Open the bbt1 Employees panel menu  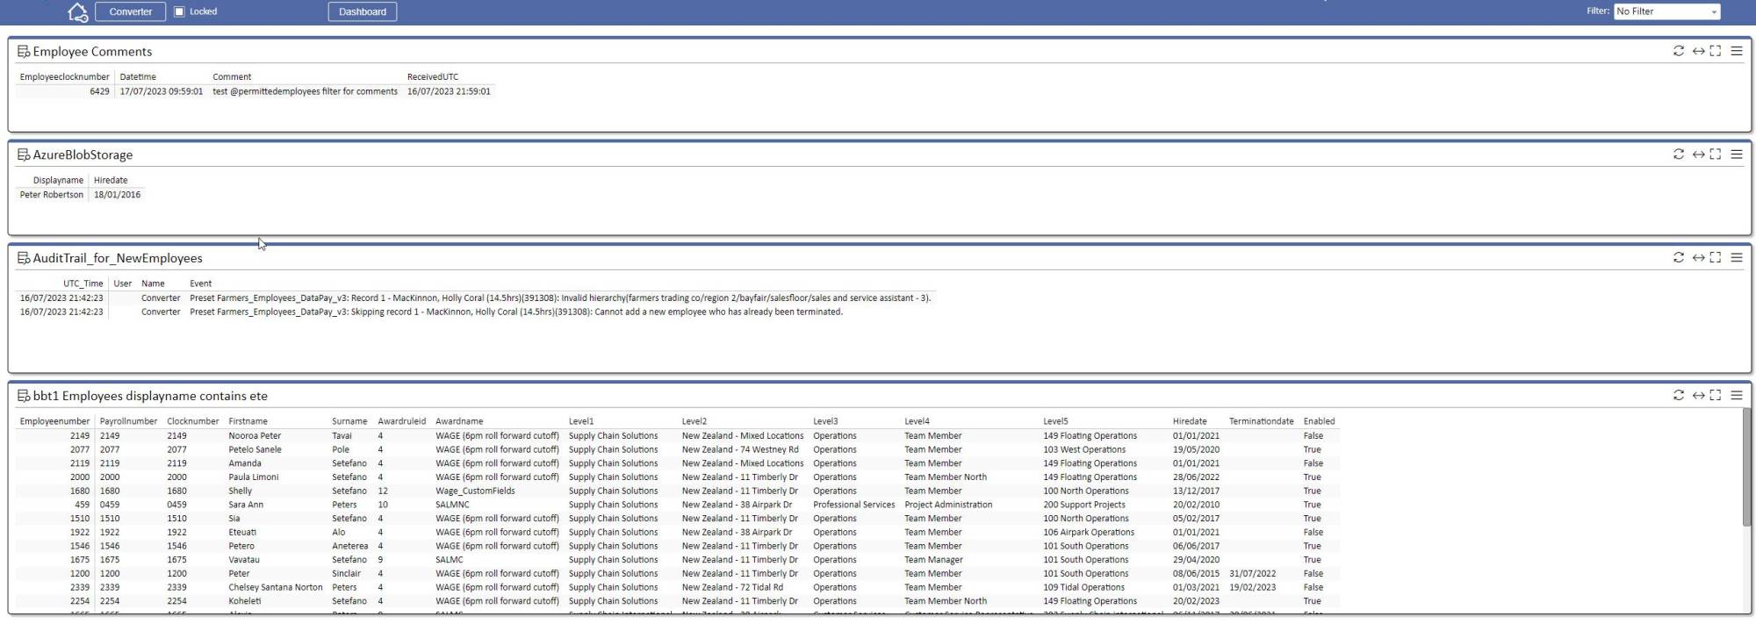pyautogui.click(x=1737, y=395)
